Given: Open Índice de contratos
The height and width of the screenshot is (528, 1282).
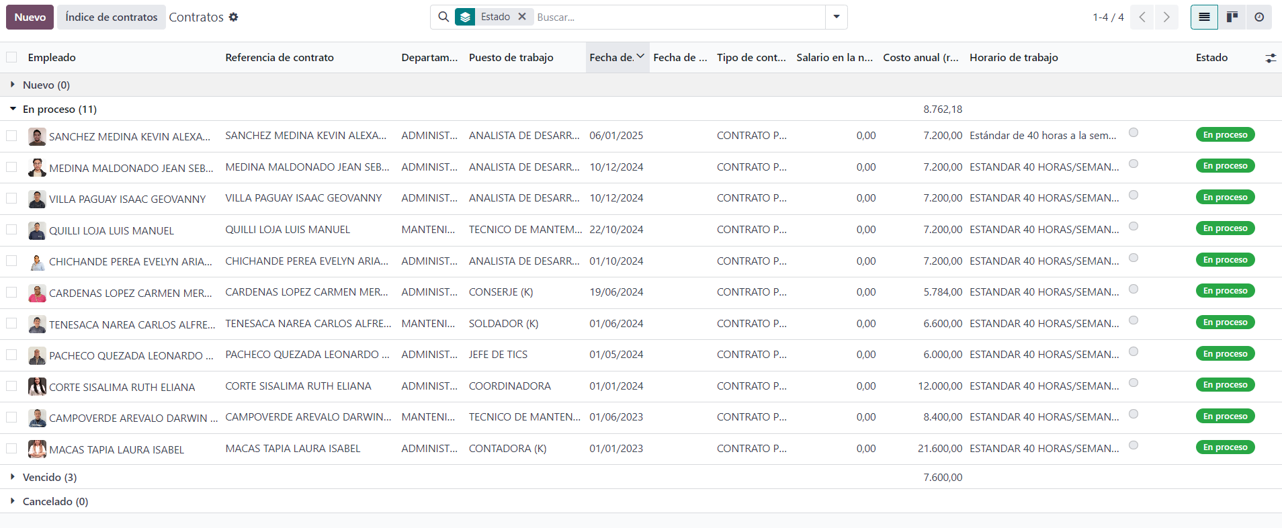Looking at the screenshot, I should (111, 17).
